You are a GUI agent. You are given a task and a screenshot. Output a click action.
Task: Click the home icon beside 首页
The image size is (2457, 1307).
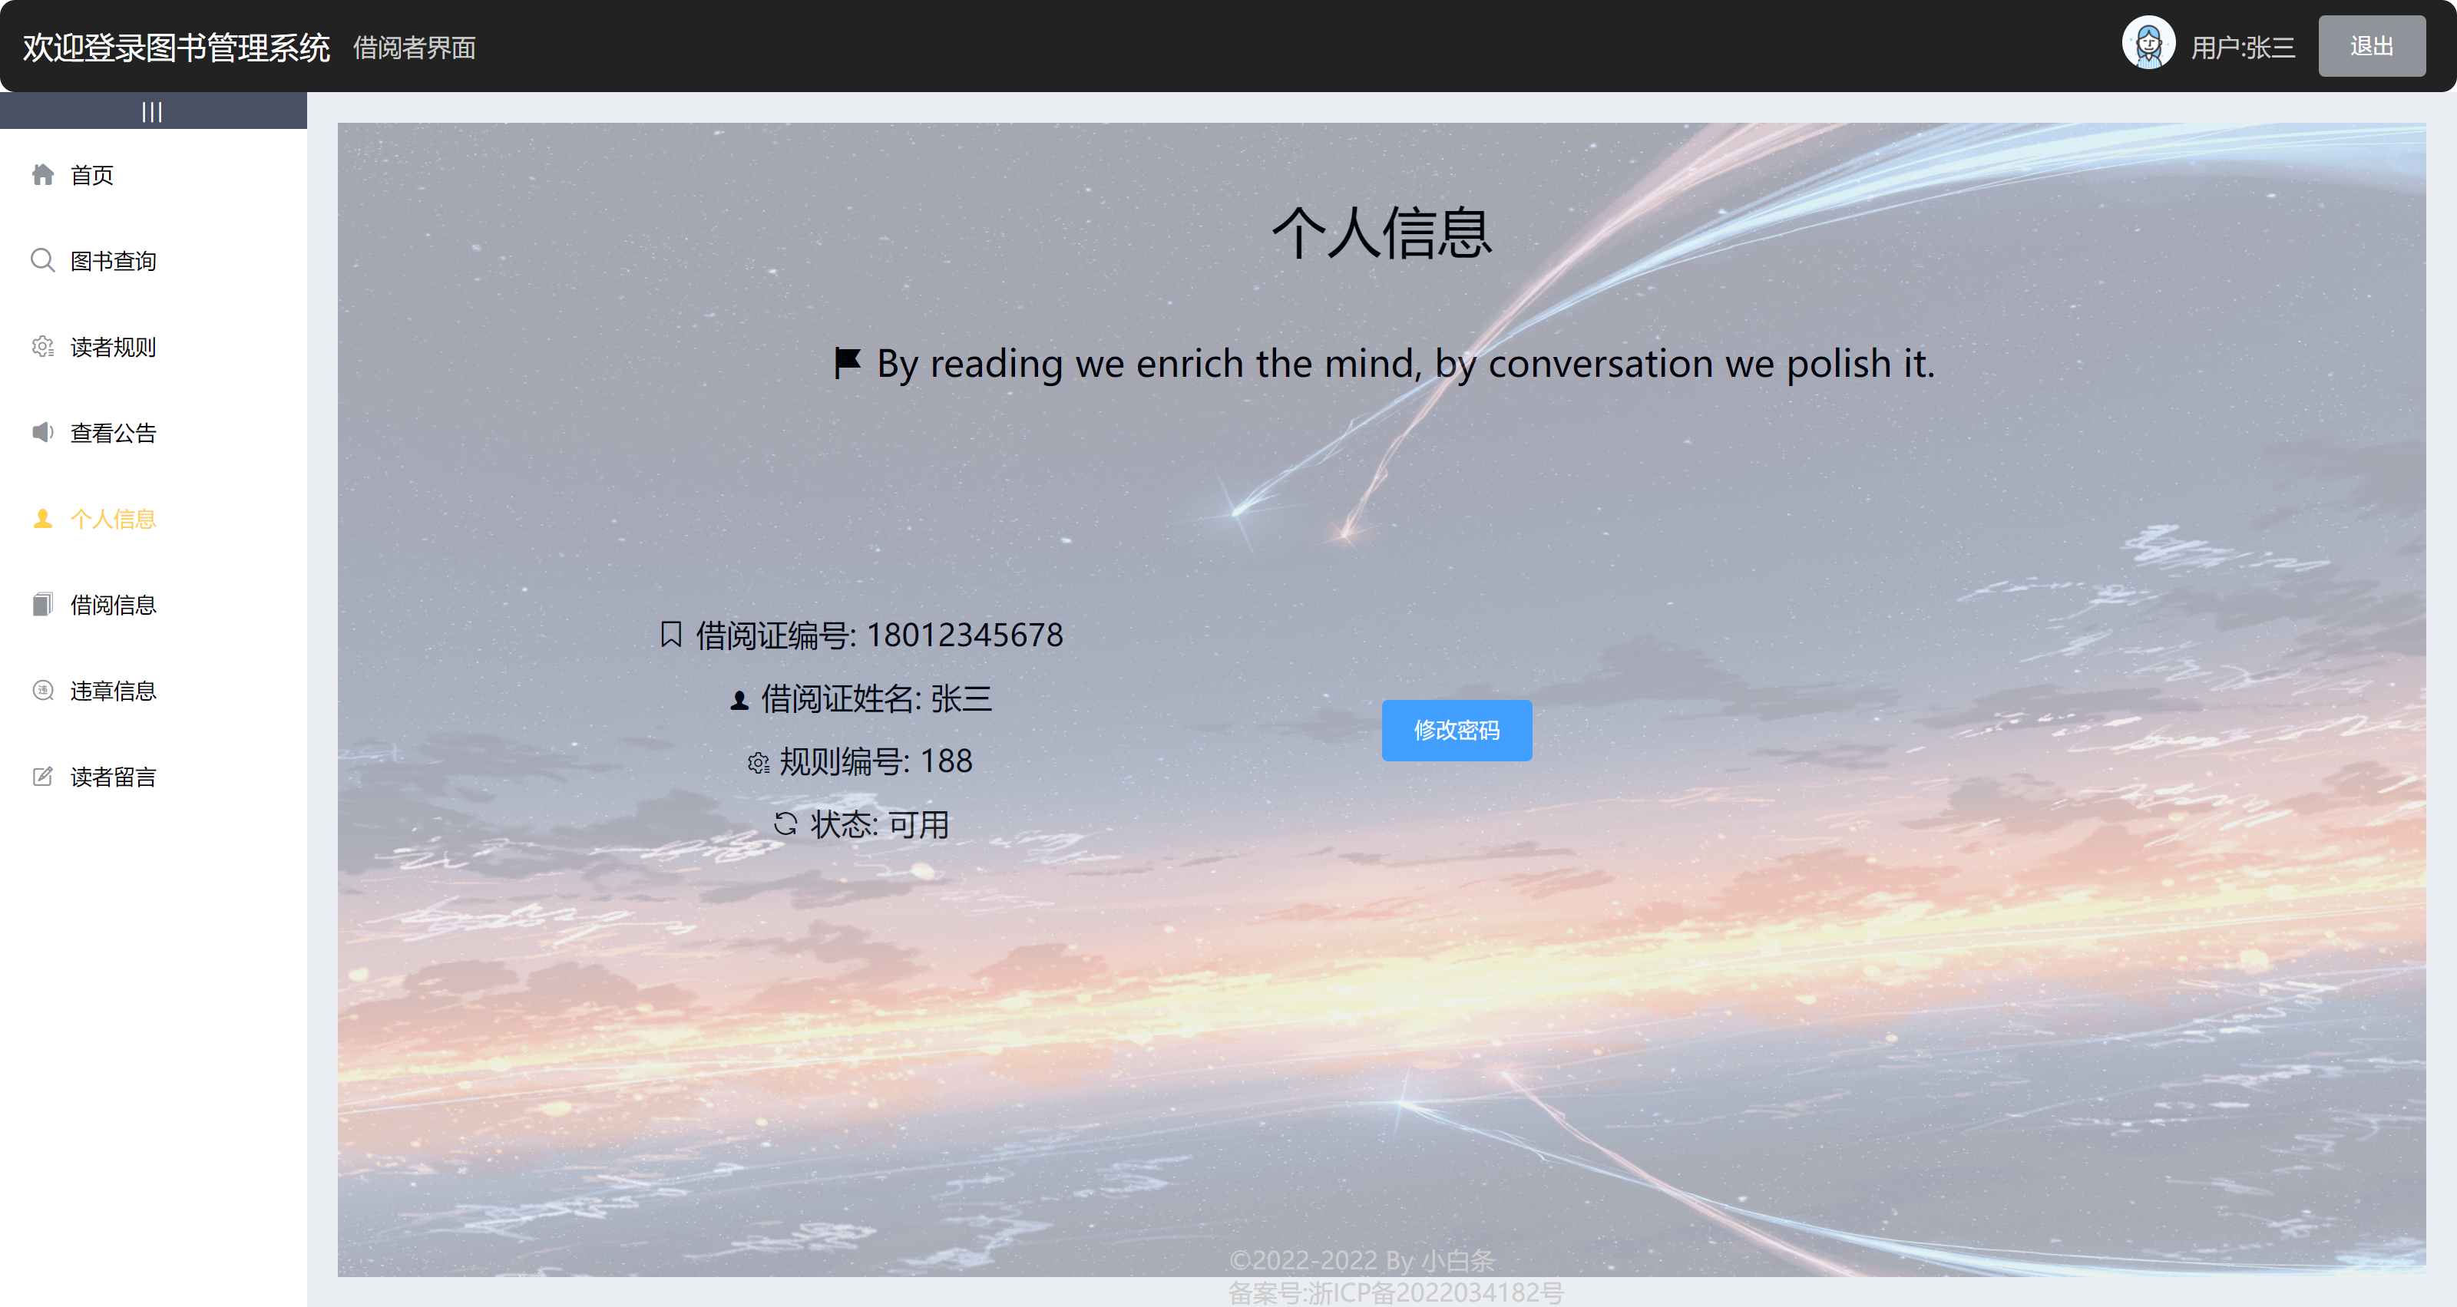click(43, 174)
